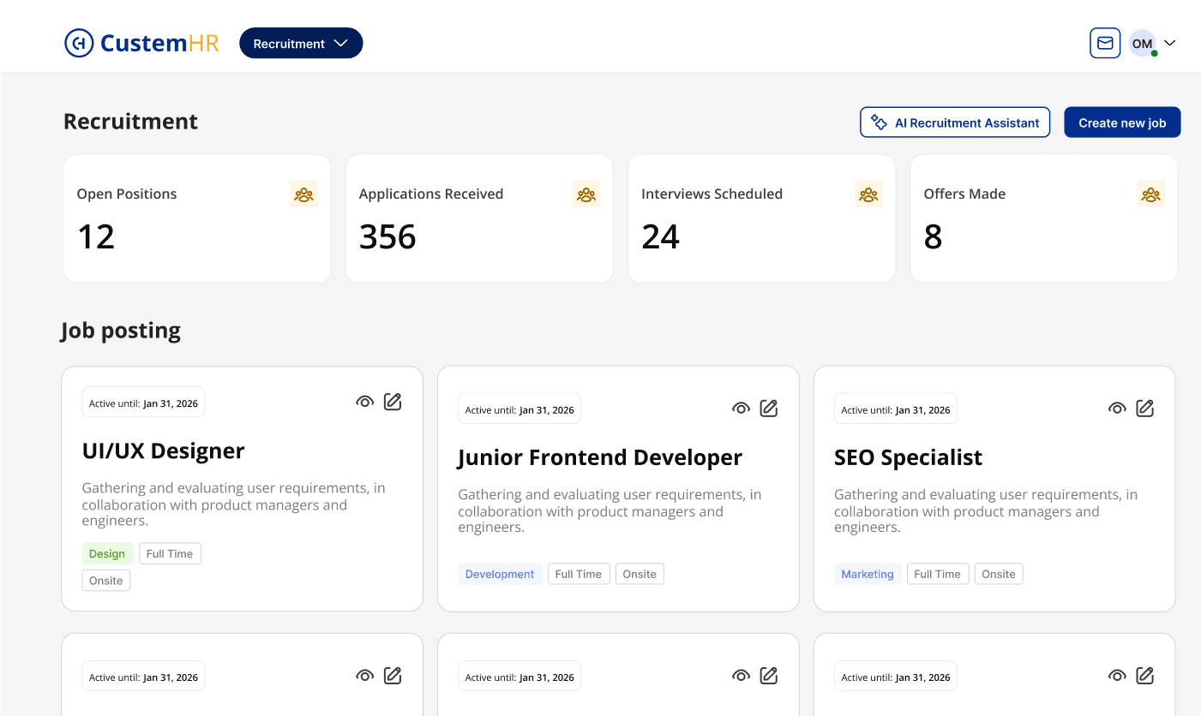Open the mail inbox icon
Image resolution: width=1201 pixels, height=716 pixels.
click(x=1105, y=43)
